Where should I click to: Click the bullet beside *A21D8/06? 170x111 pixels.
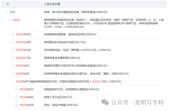[16, 97]
